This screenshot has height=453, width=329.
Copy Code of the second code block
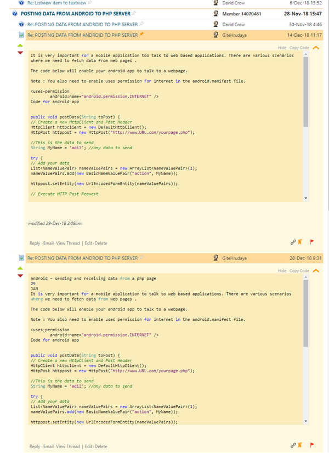pos(299,271)
